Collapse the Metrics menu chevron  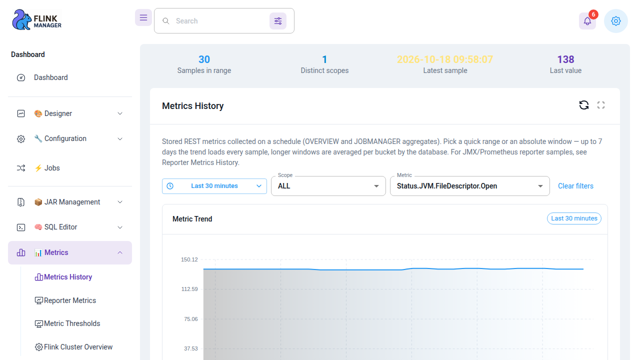click(120, 252)
